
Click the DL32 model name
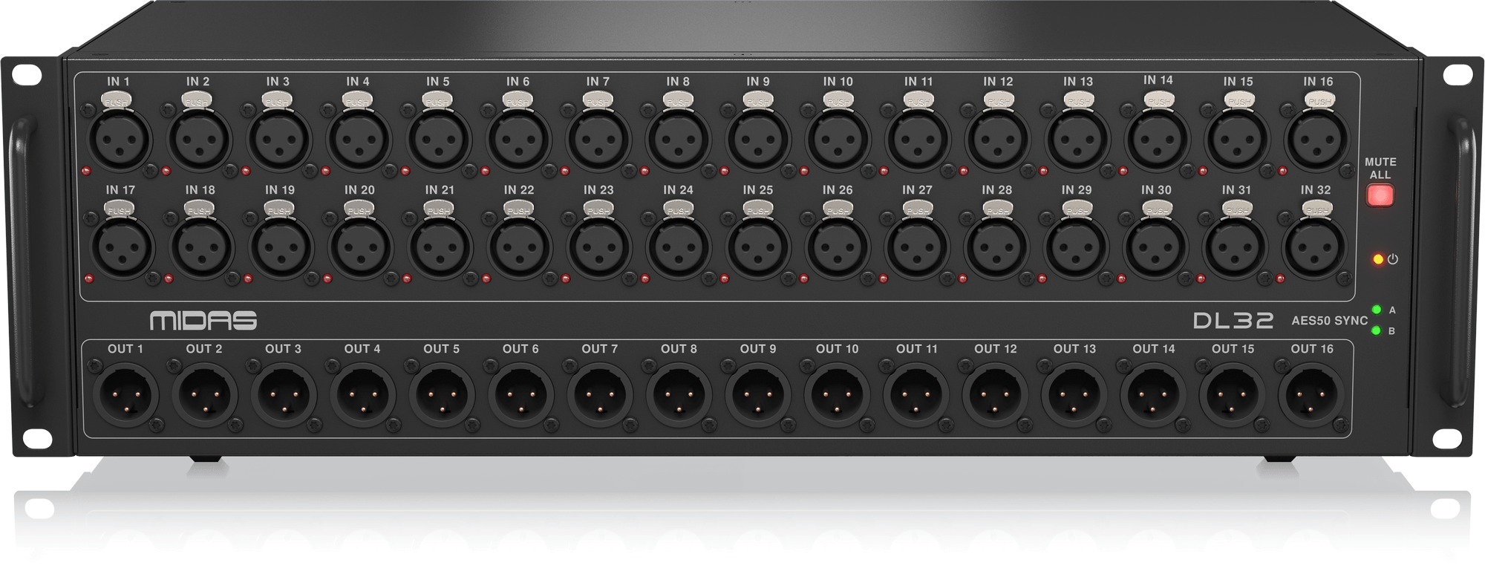pyautogui.click(x=1233, y=321)
